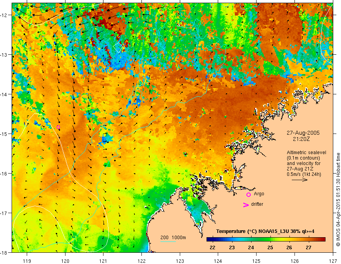Select the 'Argo' legend label
Image resolution: width=341 pixels, height=264 pixels.
(259, 194)
